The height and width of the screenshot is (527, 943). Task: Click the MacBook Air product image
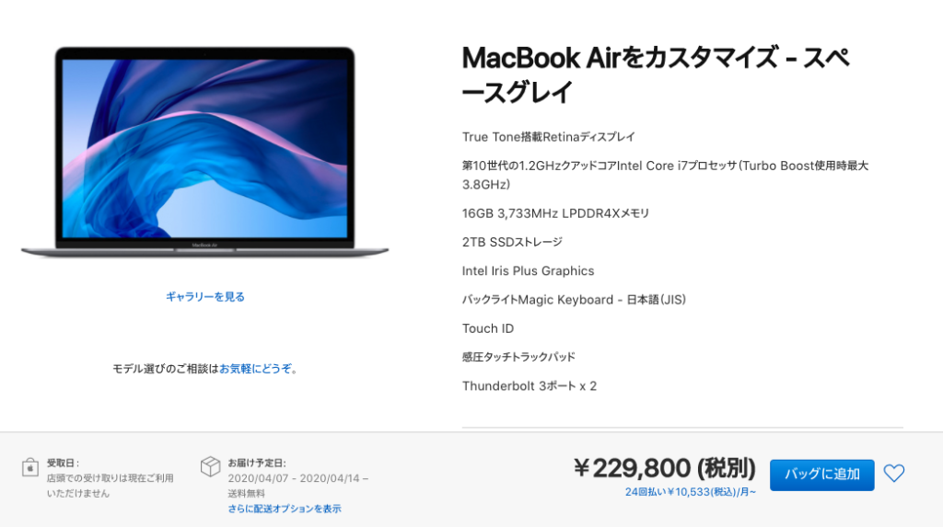click(x=204, y=154)
